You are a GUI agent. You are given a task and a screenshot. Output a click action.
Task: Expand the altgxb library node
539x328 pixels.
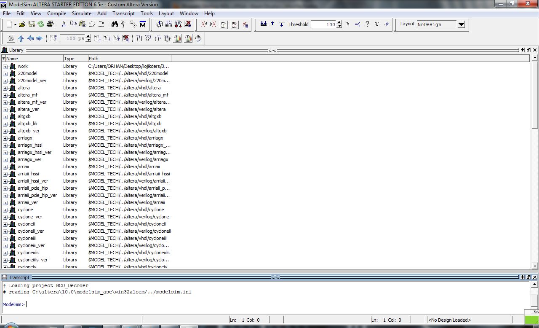(5, 117)
